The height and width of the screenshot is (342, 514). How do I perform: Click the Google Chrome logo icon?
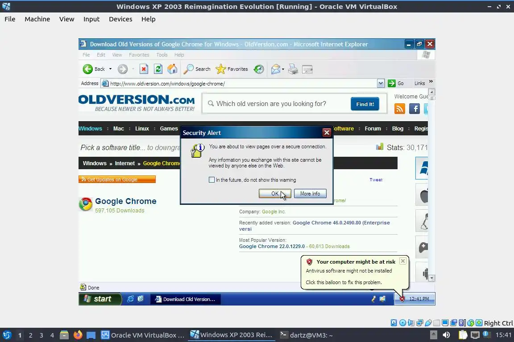click(86, 204)
